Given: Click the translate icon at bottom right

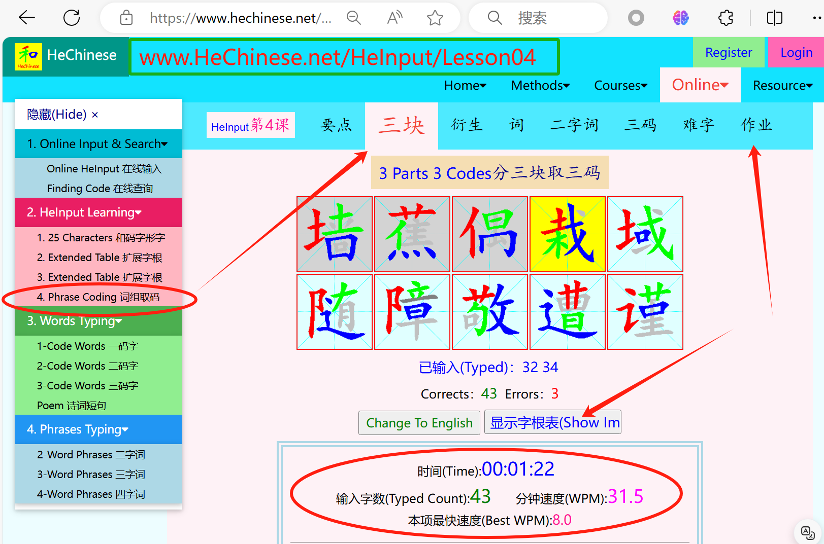Looking at the screenshot, I should pyautogui.click(x=808, y=533).
